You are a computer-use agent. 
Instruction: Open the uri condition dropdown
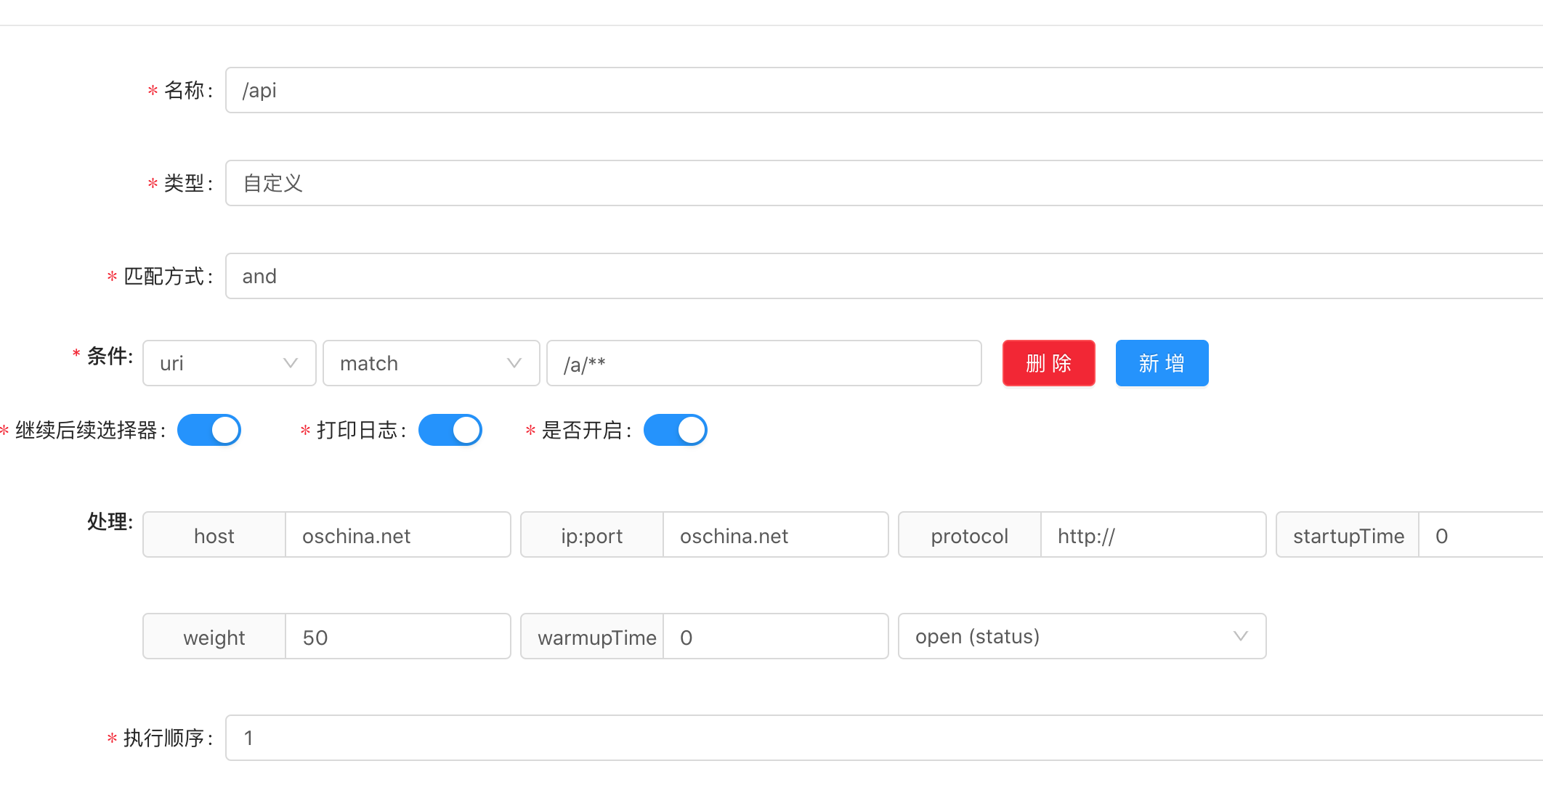(x=229, y=363)
